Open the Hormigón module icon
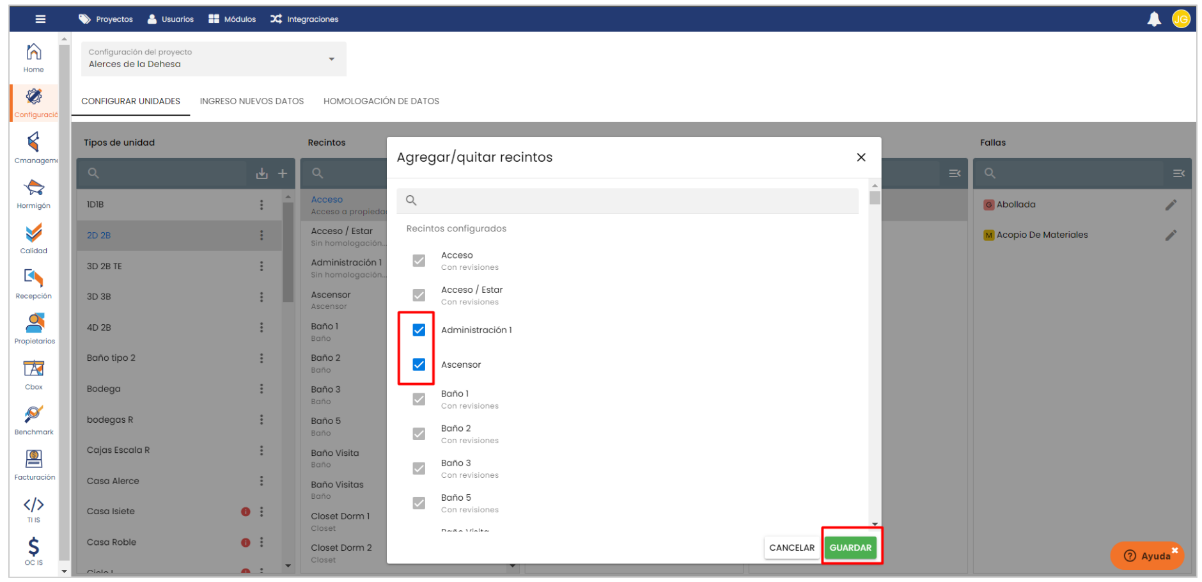 pos(34,193)
